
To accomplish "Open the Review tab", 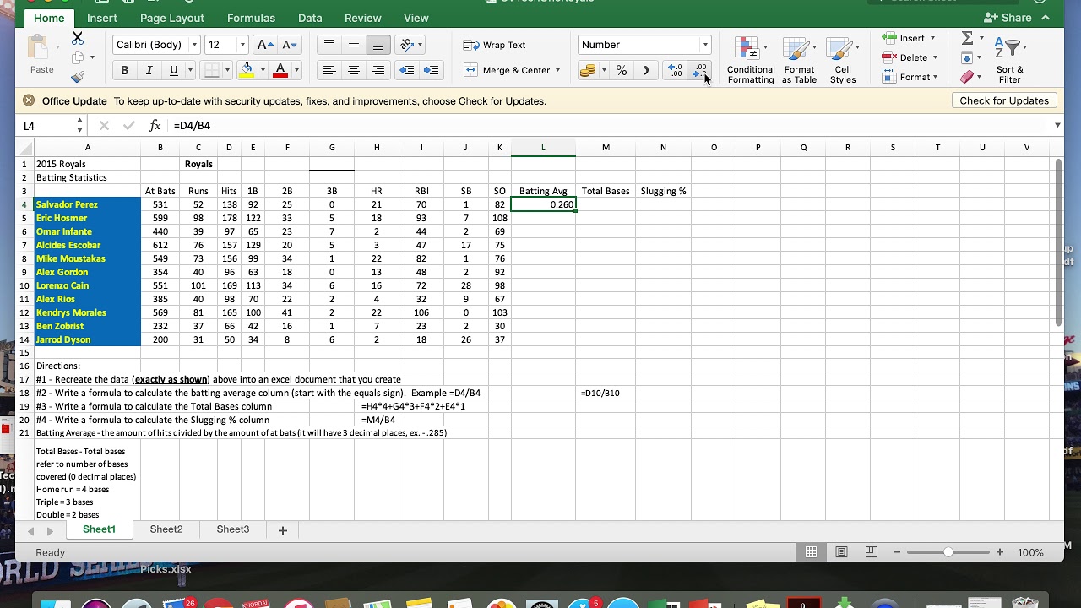I will (363, 18).
